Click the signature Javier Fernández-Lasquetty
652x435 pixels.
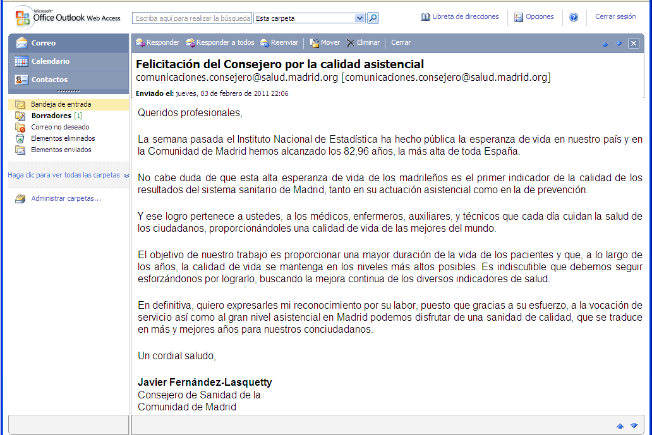[205, 382]
